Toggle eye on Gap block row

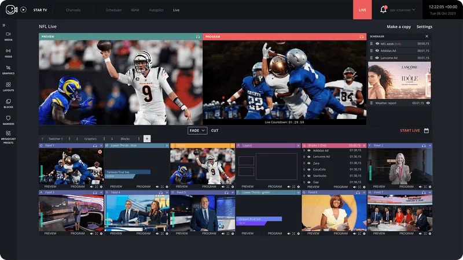(x=309, y=182)
